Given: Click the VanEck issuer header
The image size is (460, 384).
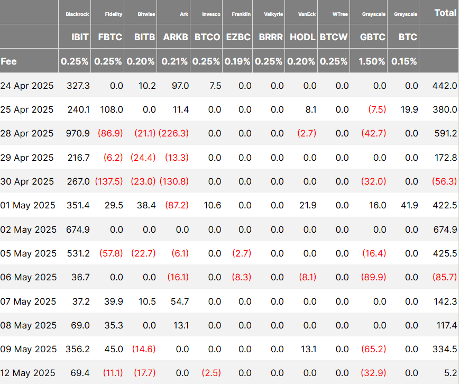Looking at the screenshot, I should click(307, 14).
